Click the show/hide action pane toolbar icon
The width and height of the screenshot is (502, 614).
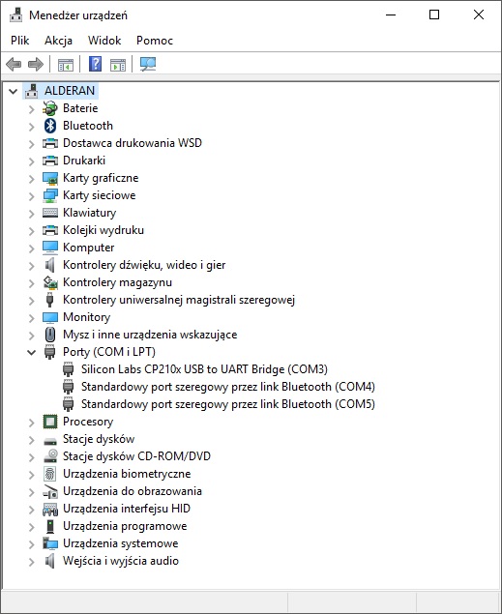coord(118,65)
